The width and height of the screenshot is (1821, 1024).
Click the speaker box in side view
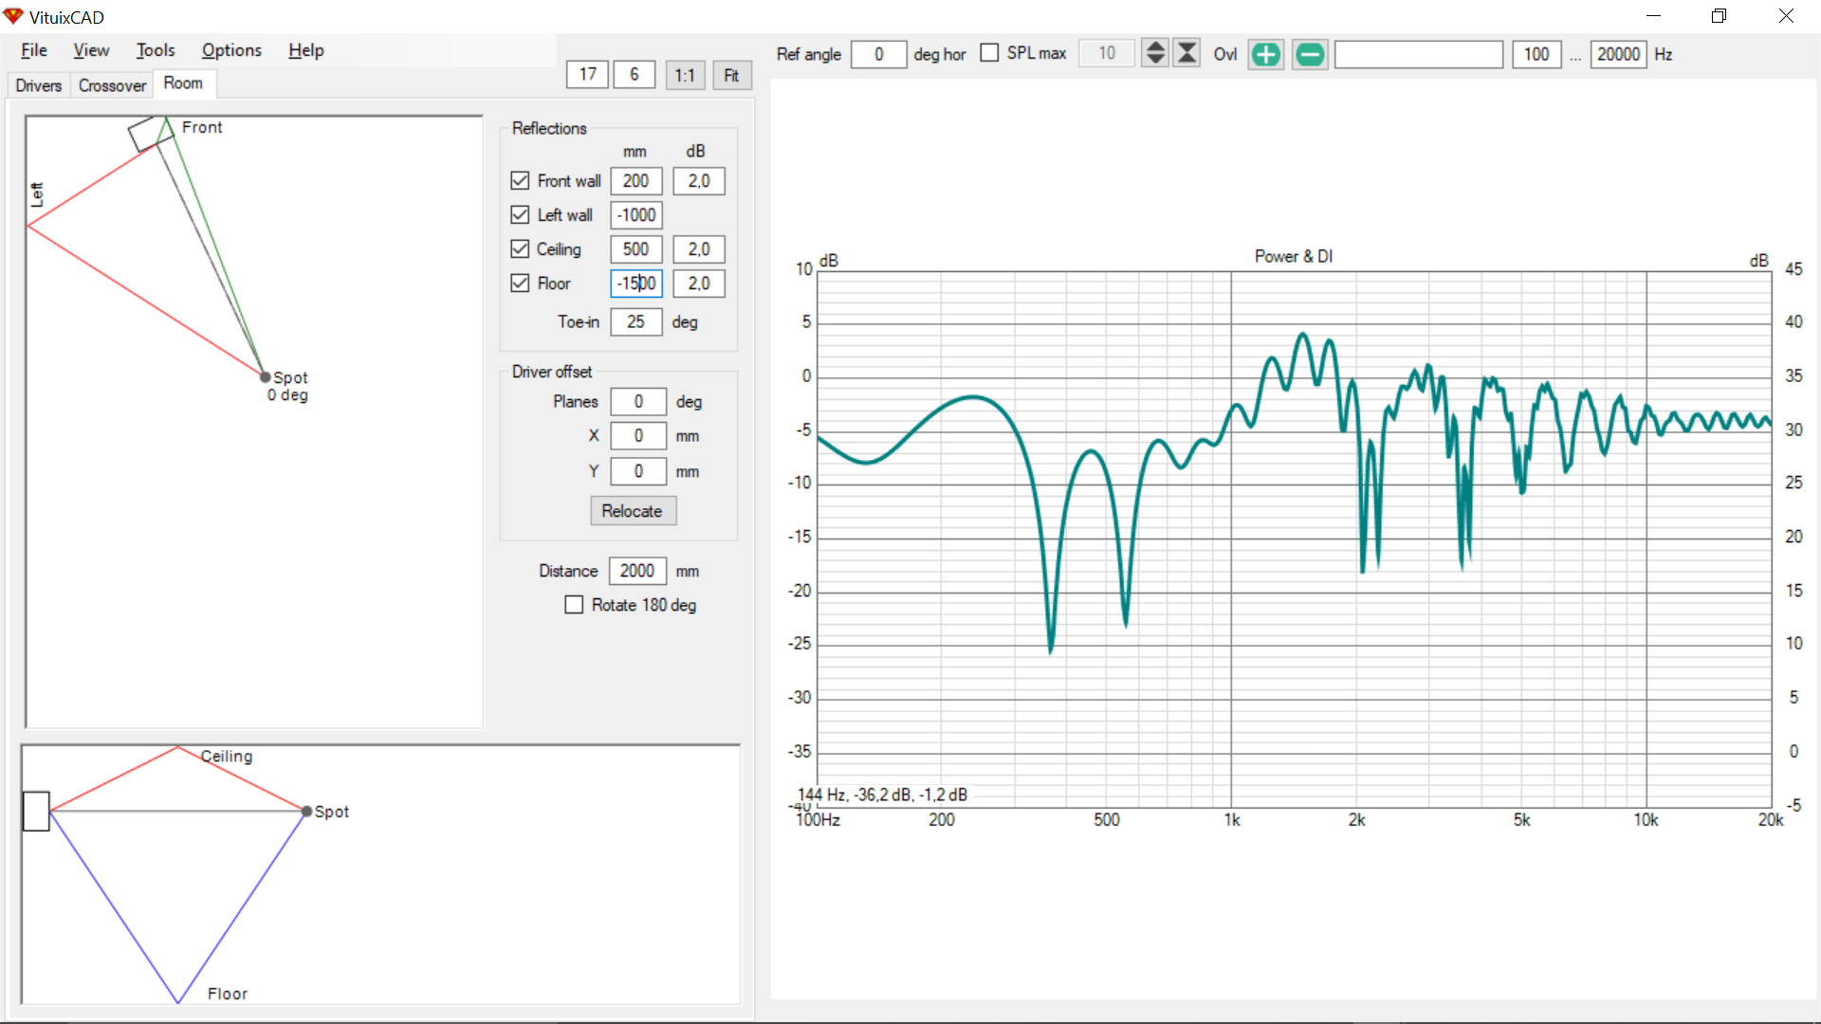tap(36, 812)
